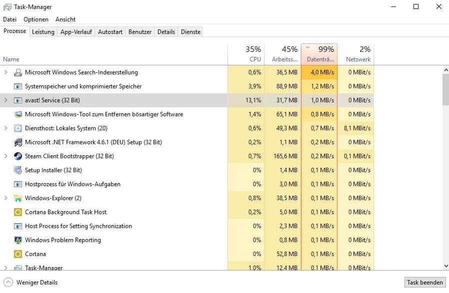The height and width of the screenshot is (293, 449).
Task: Click the Setup Installer (32 Bit) icon
Action: (18, 170)
